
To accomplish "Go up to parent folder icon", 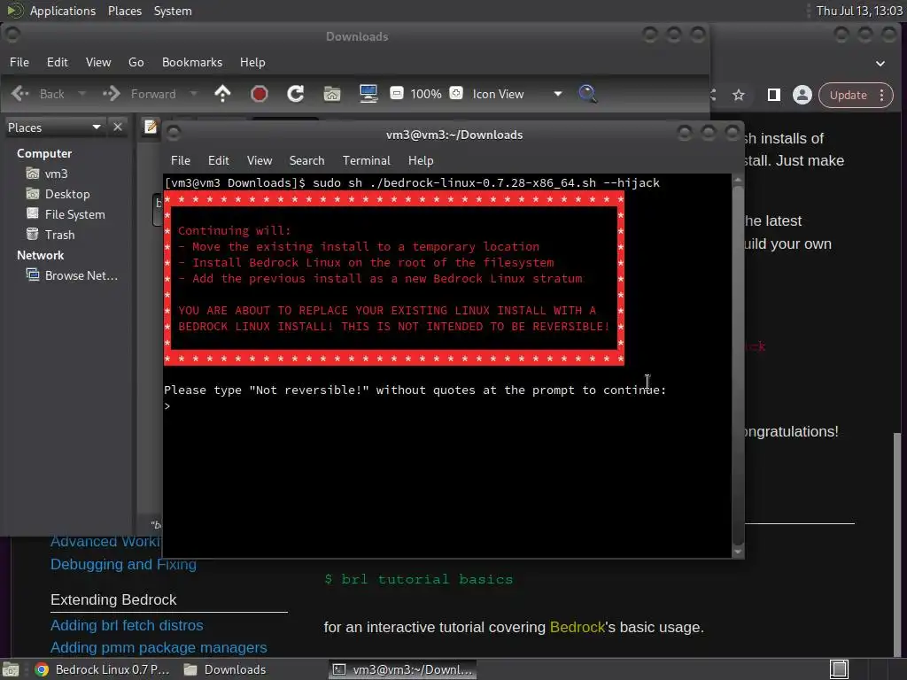I will [x=222, y=94].
